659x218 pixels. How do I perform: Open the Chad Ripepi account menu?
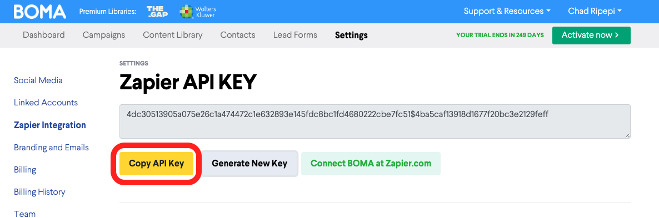595,11
